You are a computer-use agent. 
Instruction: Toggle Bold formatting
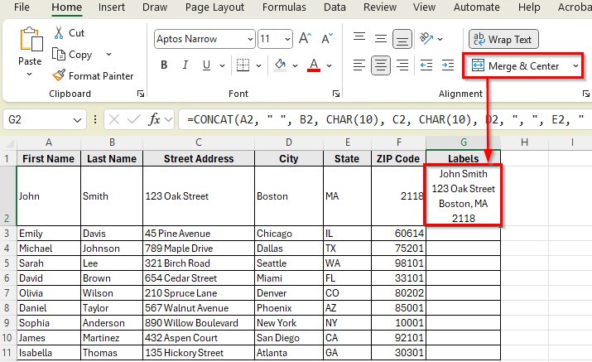(x=164, y=65)
